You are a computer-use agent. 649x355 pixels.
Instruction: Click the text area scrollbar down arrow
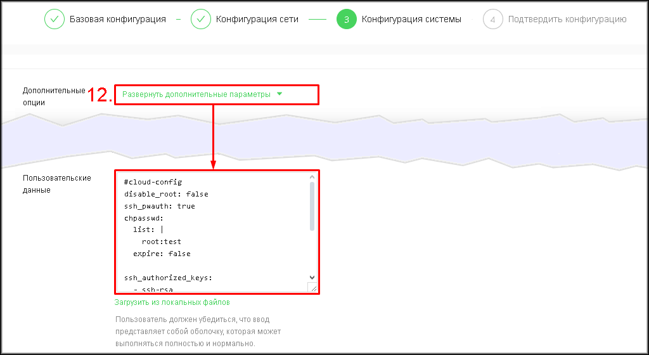311,278
